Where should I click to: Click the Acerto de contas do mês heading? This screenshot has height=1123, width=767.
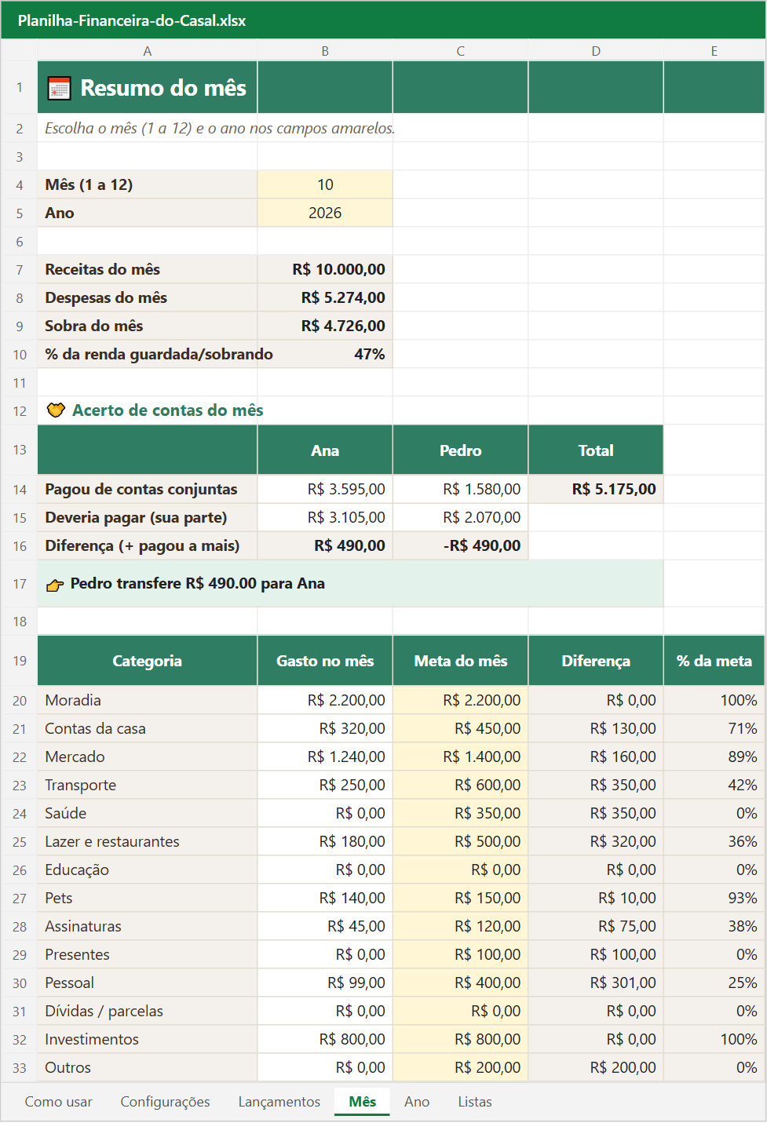[x=167, y=410]
